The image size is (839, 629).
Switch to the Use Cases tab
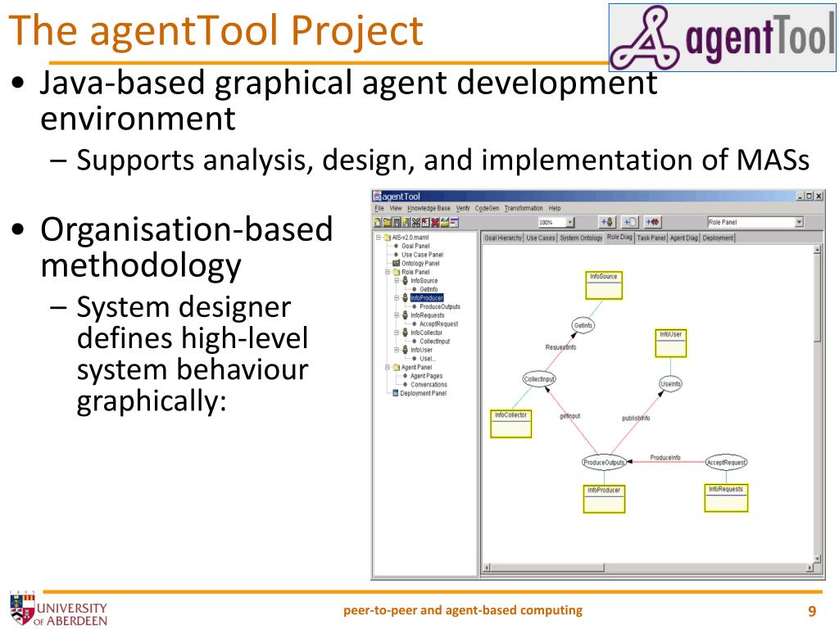coord(541,238)
